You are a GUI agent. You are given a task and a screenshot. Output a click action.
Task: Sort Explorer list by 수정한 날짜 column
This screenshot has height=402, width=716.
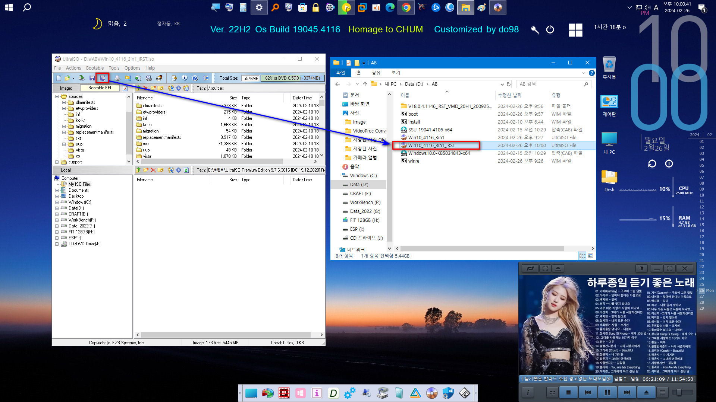click(510, 95)
